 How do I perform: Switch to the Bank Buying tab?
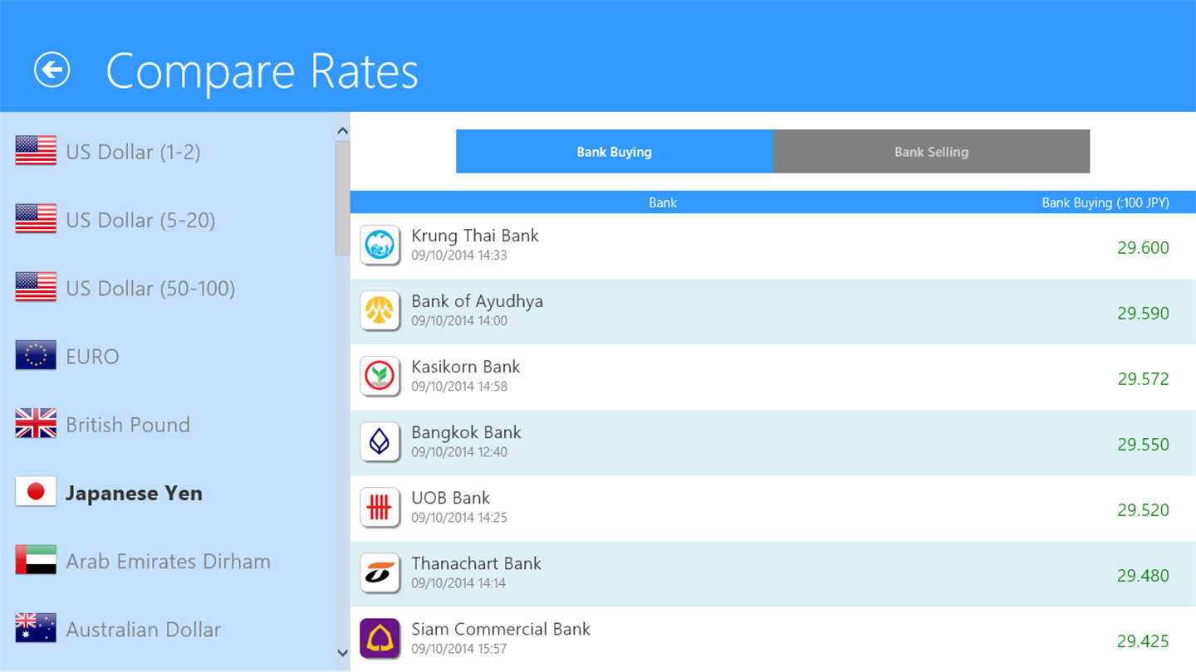[615, 152]
